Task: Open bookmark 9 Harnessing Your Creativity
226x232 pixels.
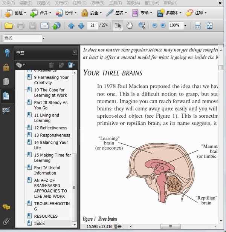Action: point(51,80)
